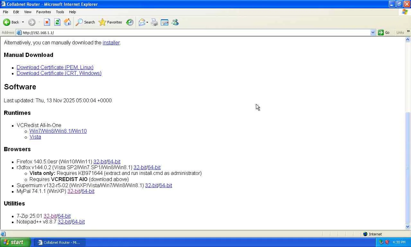Print the page with the printer icon
The height and width of the screenshot is (247, 411).
(x=154, y=22)
